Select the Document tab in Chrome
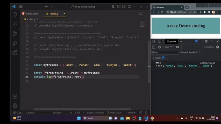 coord(167,7)
